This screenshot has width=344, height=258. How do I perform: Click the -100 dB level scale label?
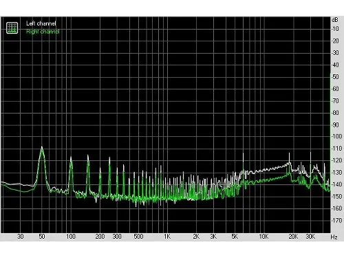pos(337,136)
